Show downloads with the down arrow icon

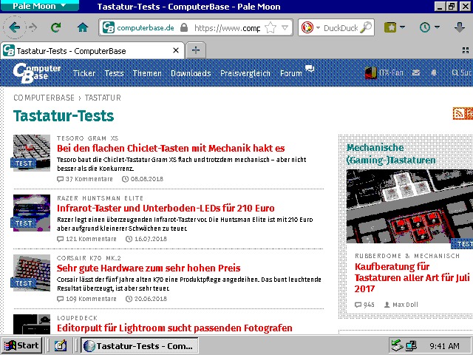pos(459,28)
